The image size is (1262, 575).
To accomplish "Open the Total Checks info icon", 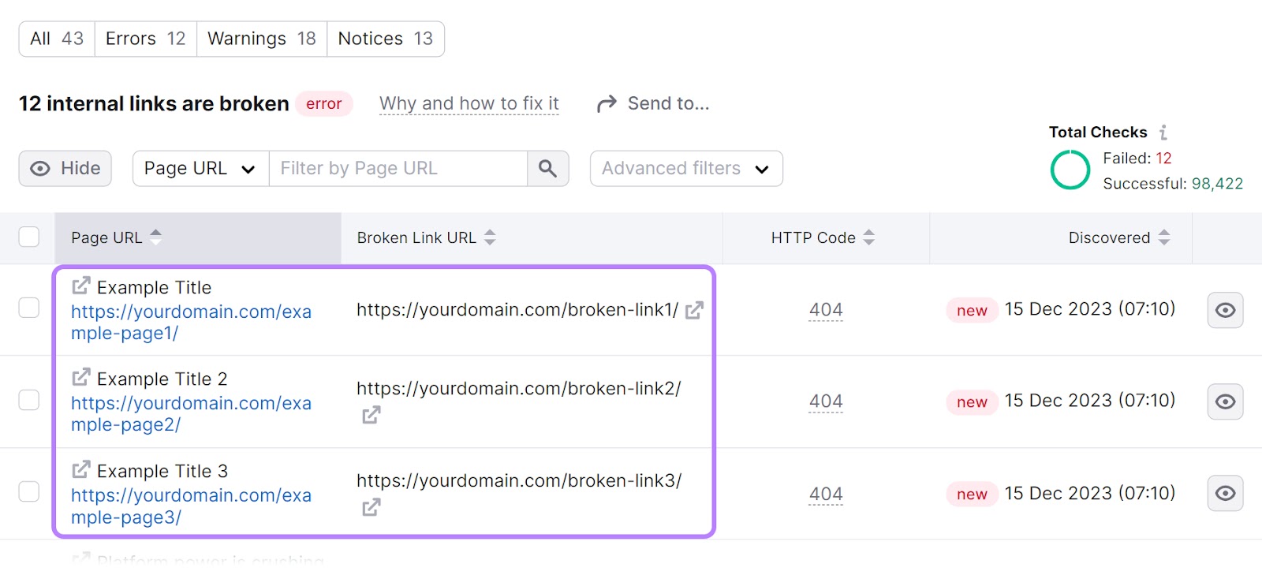I will [1164, 132].
